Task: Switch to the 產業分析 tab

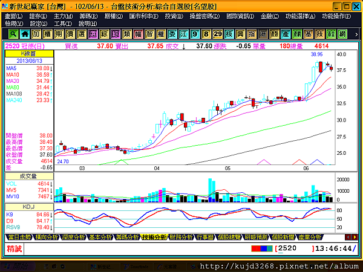Action: 310,237
